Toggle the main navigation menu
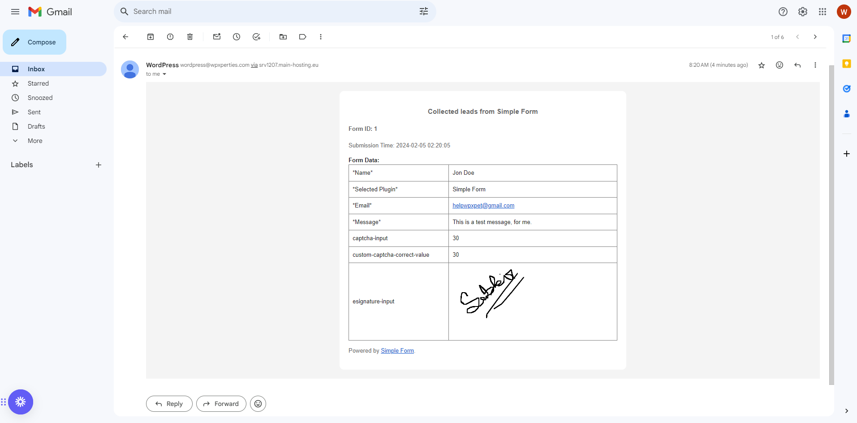This screenshot has height=423, width=857. point(15,12)
